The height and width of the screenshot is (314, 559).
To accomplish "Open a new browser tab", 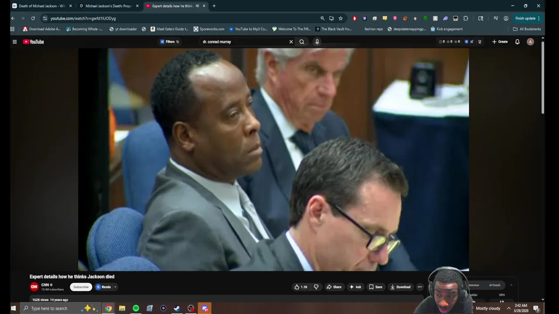I will pos(214,6).
